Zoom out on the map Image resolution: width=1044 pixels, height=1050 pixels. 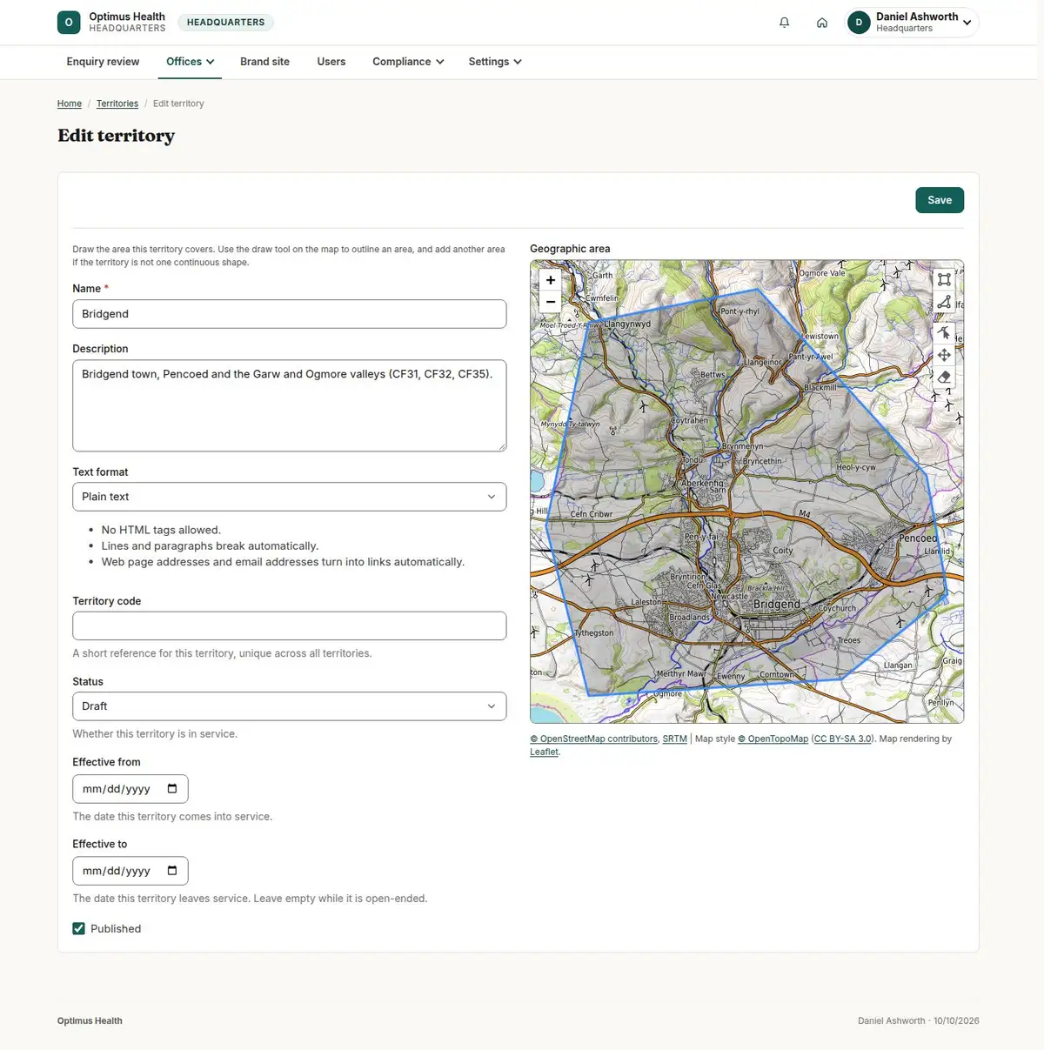click(551, 302)
